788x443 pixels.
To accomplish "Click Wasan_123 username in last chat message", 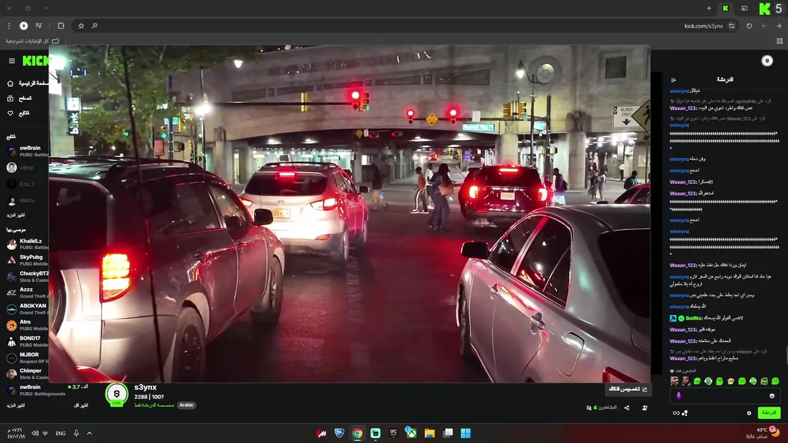I will tap(683, 358).
